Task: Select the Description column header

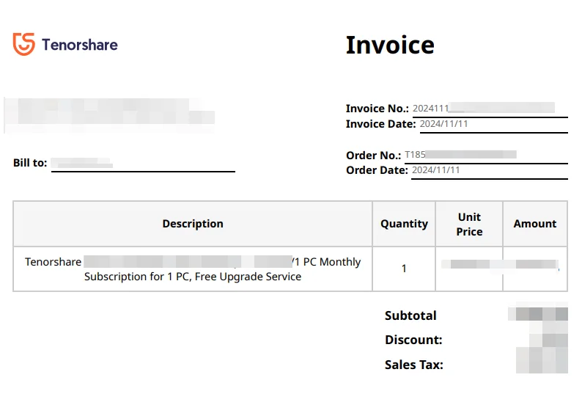Action: (193, 224)
